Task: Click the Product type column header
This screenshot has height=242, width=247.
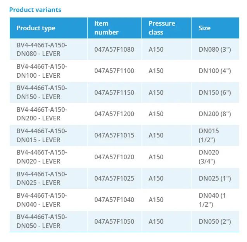Action: (36, 28)
